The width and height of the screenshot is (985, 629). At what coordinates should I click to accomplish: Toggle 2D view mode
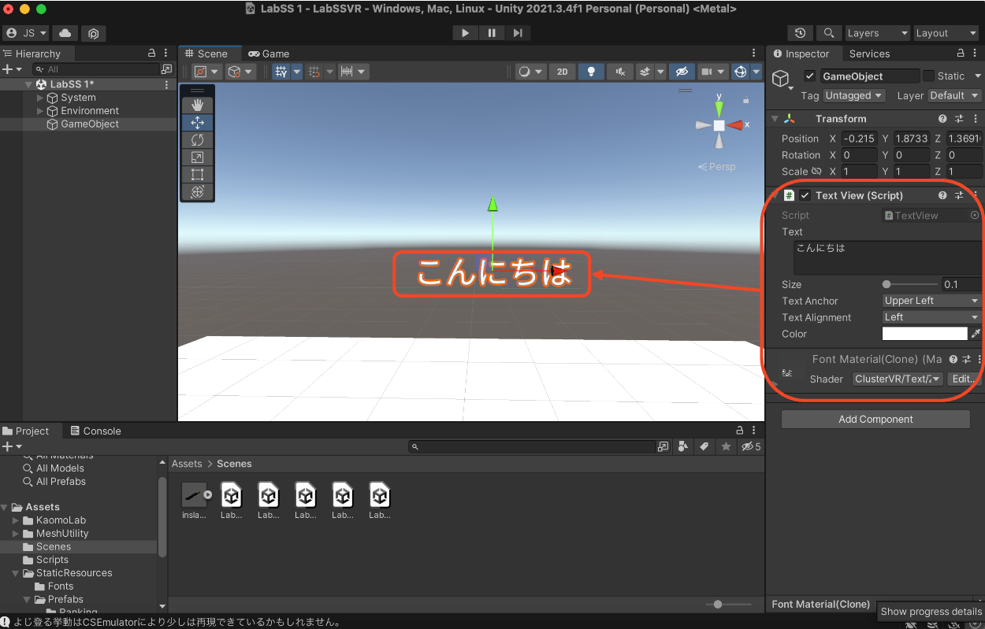tap(562, 72)
